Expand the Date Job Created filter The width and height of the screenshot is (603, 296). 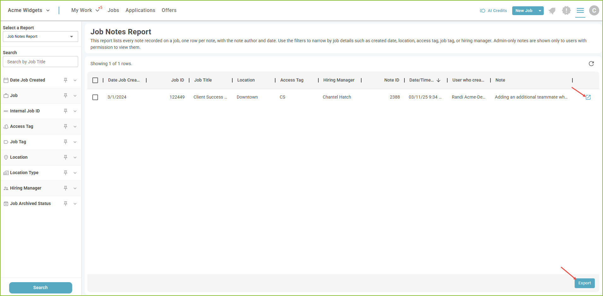[75, 80]
